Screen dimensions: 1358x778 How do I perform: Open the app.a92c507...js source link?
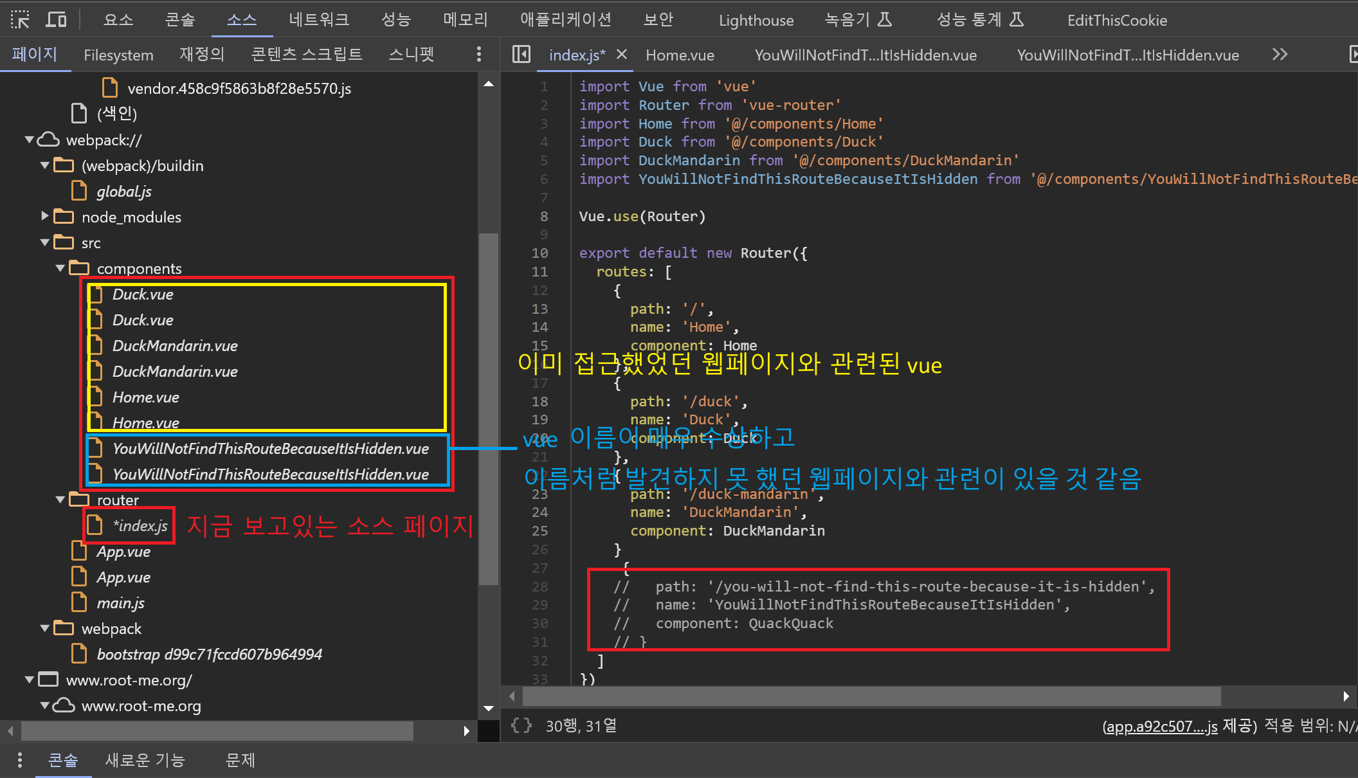(1159, 727)
